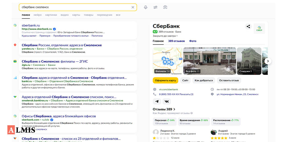Switch to the 'нейро' tab
This screenshot has width=285, height=142.
pyautogui.click(x=38, y=15)
